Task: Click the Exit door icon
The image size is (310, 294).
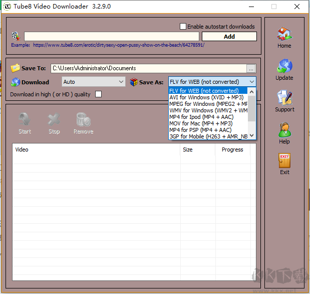Action: tap(284, 161)
